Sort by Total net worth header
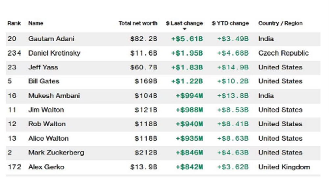 pyautogui.click(x=138, y=23)
